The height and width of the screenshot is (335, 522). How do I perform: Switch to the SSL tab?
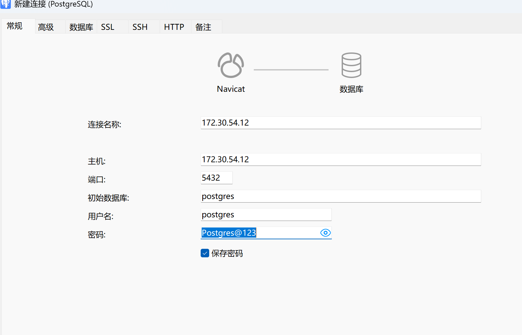coord(112,27)
